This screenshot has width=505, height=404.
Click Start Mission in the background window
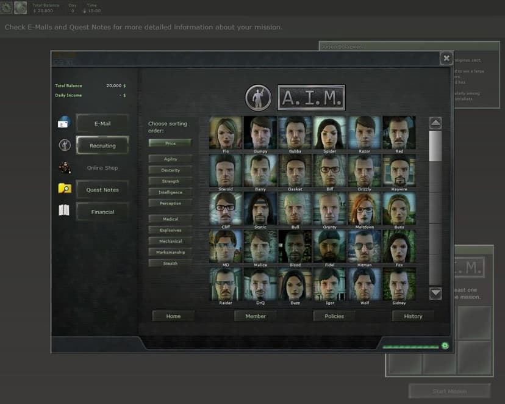(x=449, y=391)
